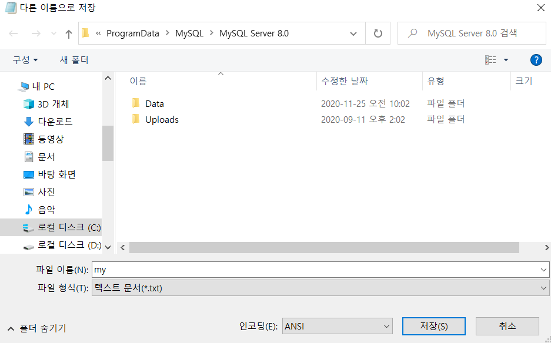Image resolution: width=551 pixels, height=343 pixels.
Task: Go back with the left arrow
Action: point(14,33)
